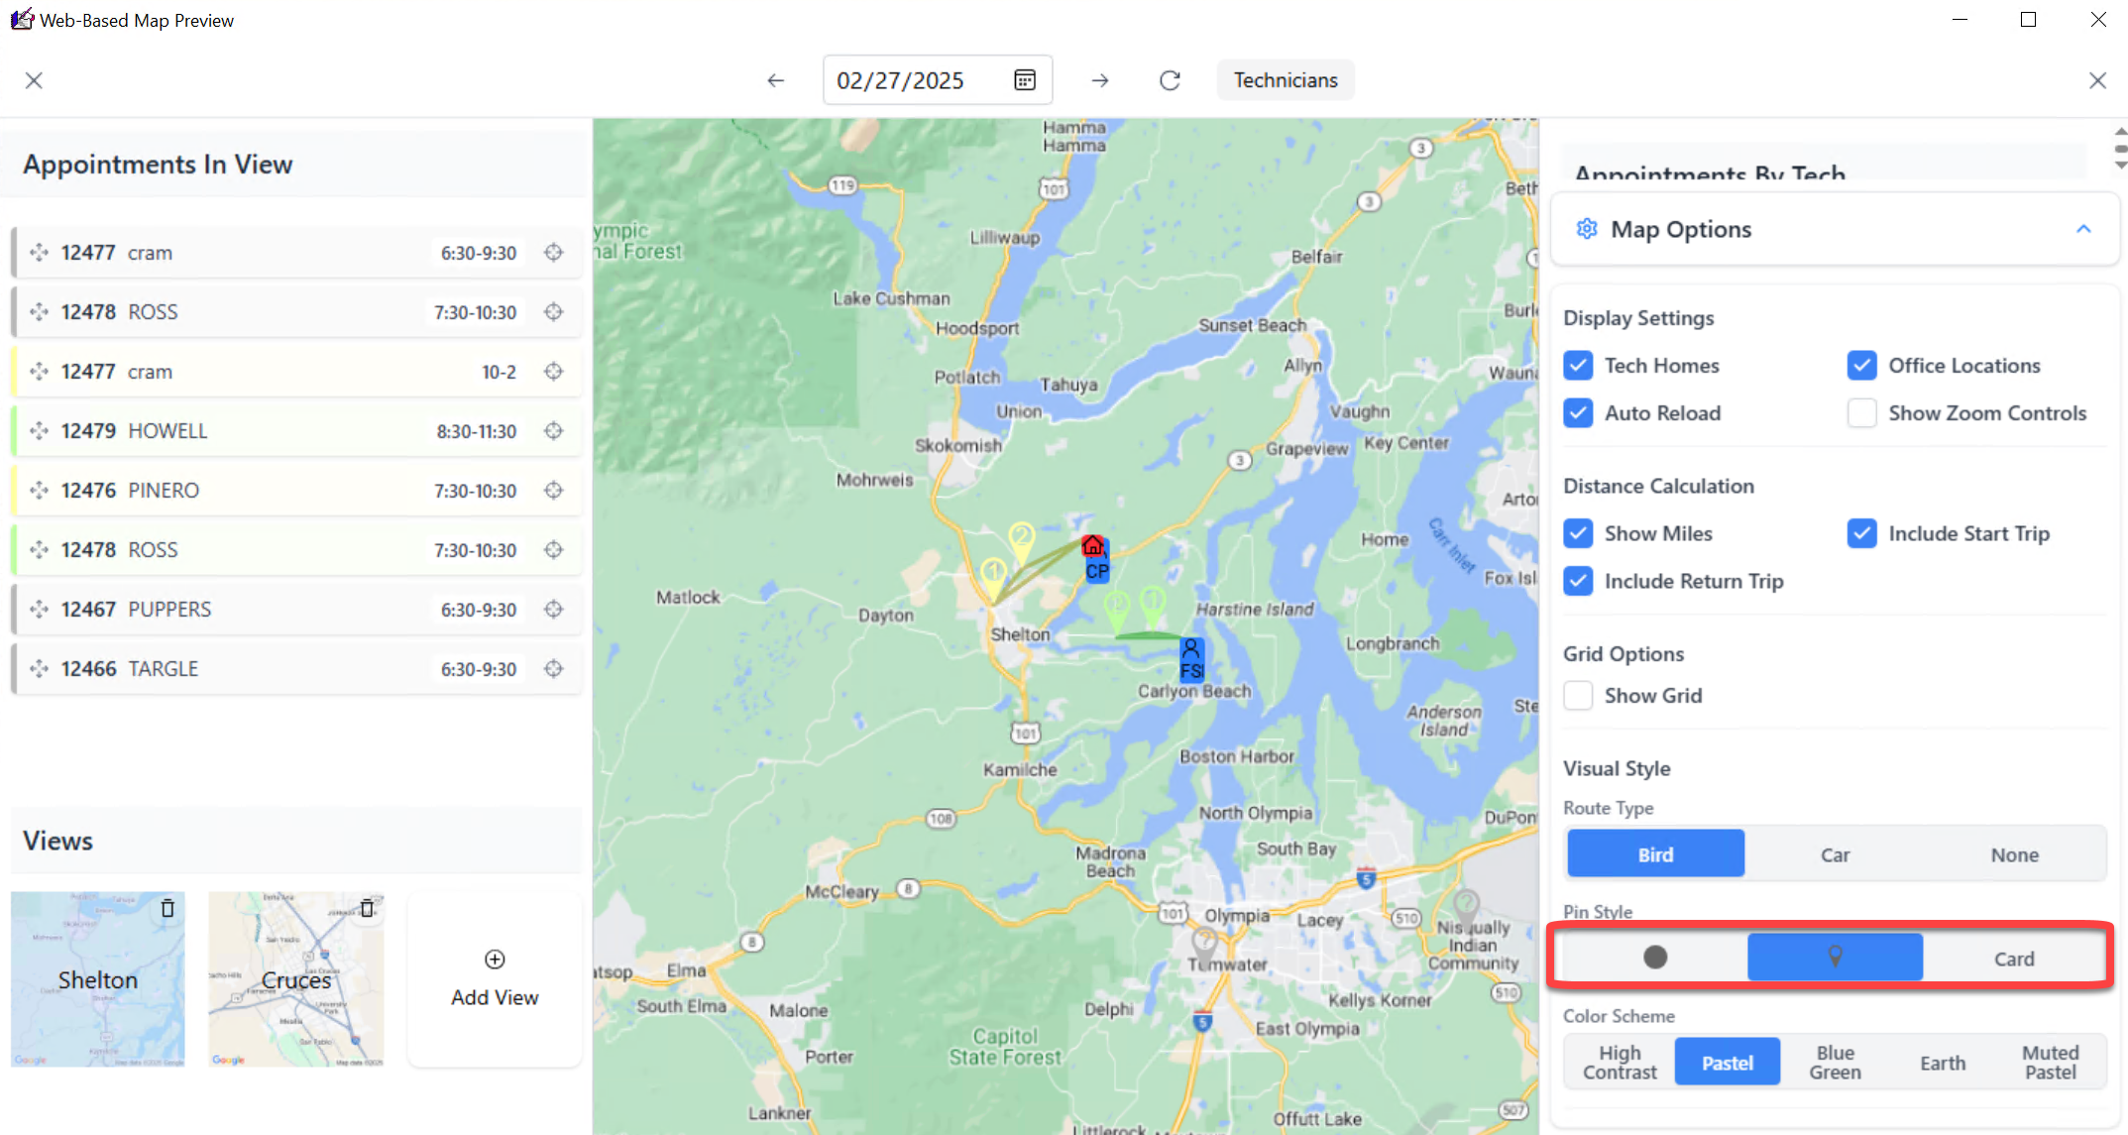Enable Show Zoom Controls checkbox
Screen dimensions: 2128x1135
[1861, 413]
